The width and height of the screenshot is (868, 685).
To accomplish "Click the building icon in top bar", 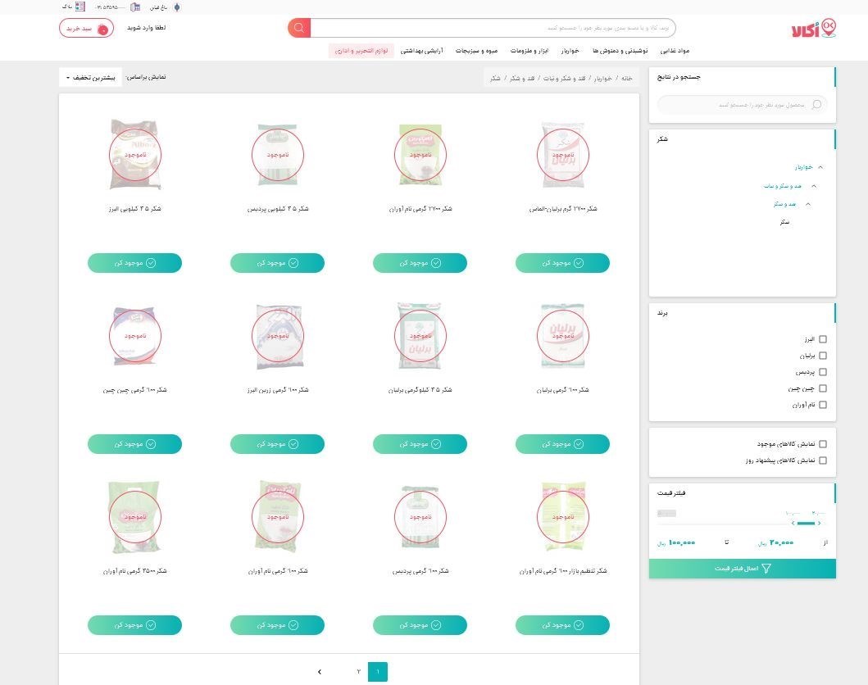I will point(134,7).
